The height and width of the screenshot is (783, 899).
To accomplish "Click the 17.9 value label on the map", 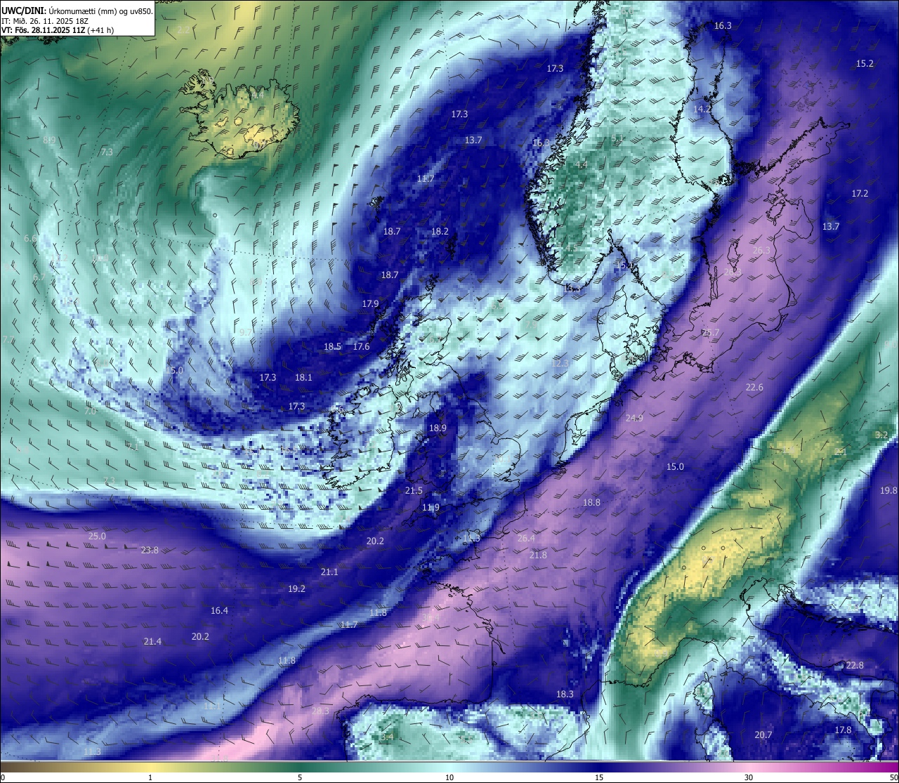I will click(370, 303).
